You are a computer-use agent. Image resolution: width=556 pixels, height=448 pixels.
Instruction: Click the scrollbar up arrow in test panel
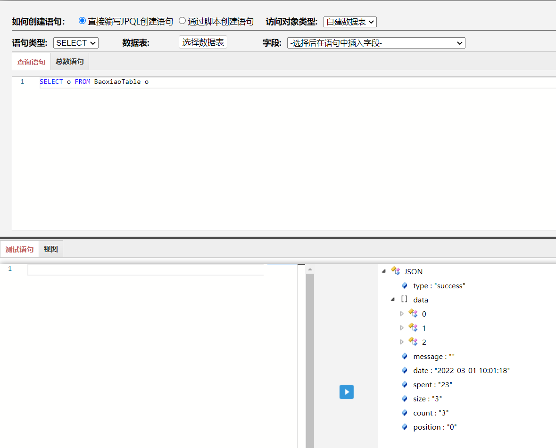pyautogui.click(x=310, y=269)
